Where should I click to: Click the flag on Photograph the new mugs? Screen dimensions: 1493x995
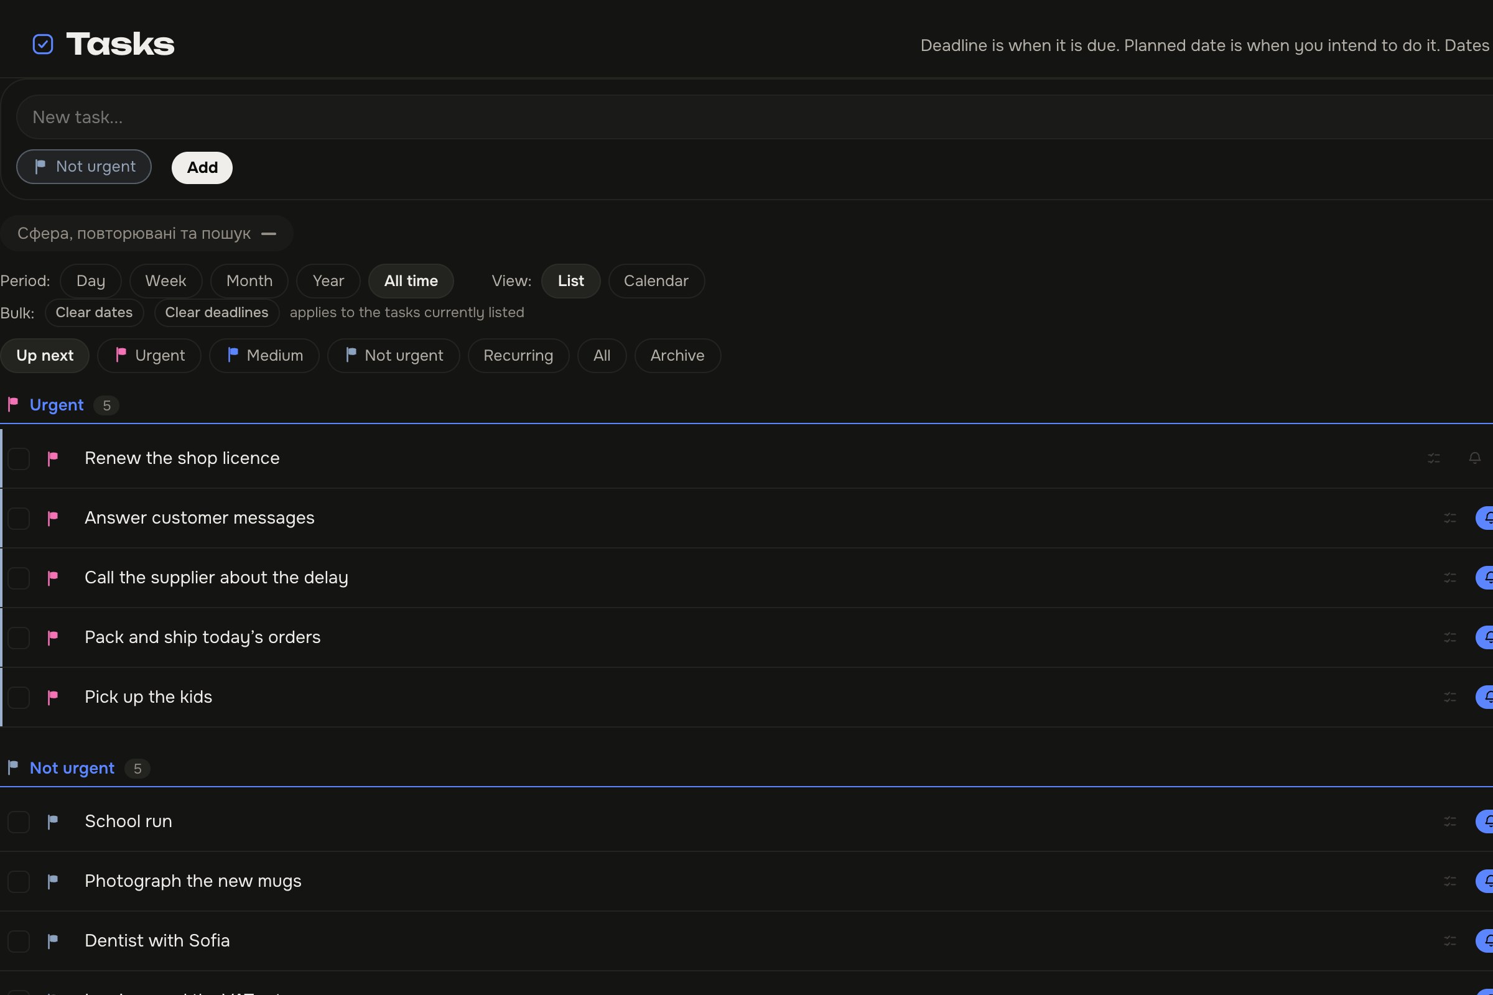click(53, 881)
